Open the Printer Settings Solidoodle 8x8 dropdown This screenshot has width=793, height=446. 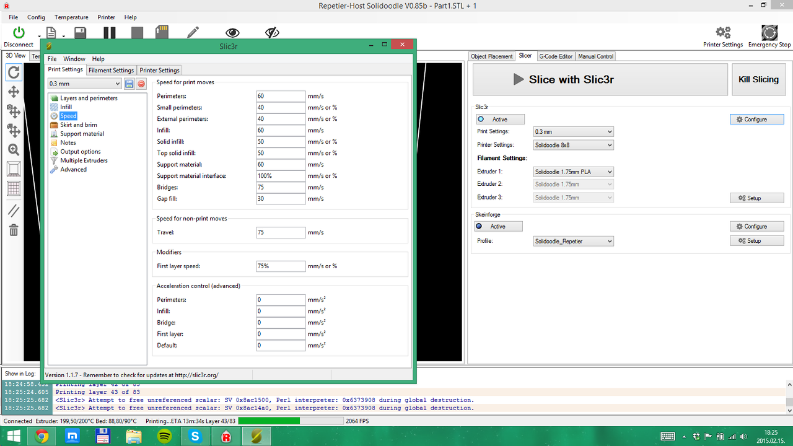click(573, 145)
